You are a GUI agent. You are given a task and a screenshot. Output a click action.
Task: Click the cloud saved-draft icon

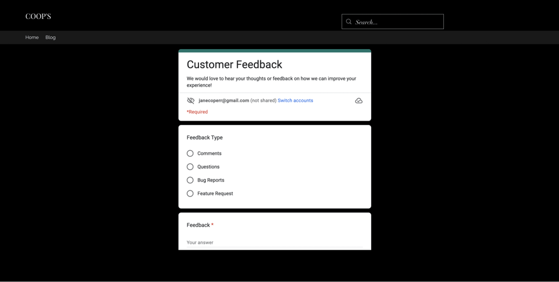click(359, 101)
